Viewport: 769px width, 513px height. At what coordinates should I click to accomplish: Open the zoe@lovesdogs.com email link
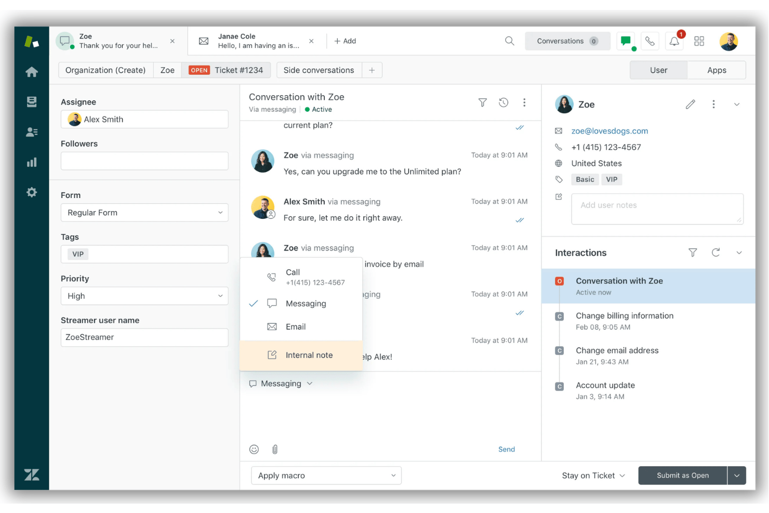coord(609,131)
